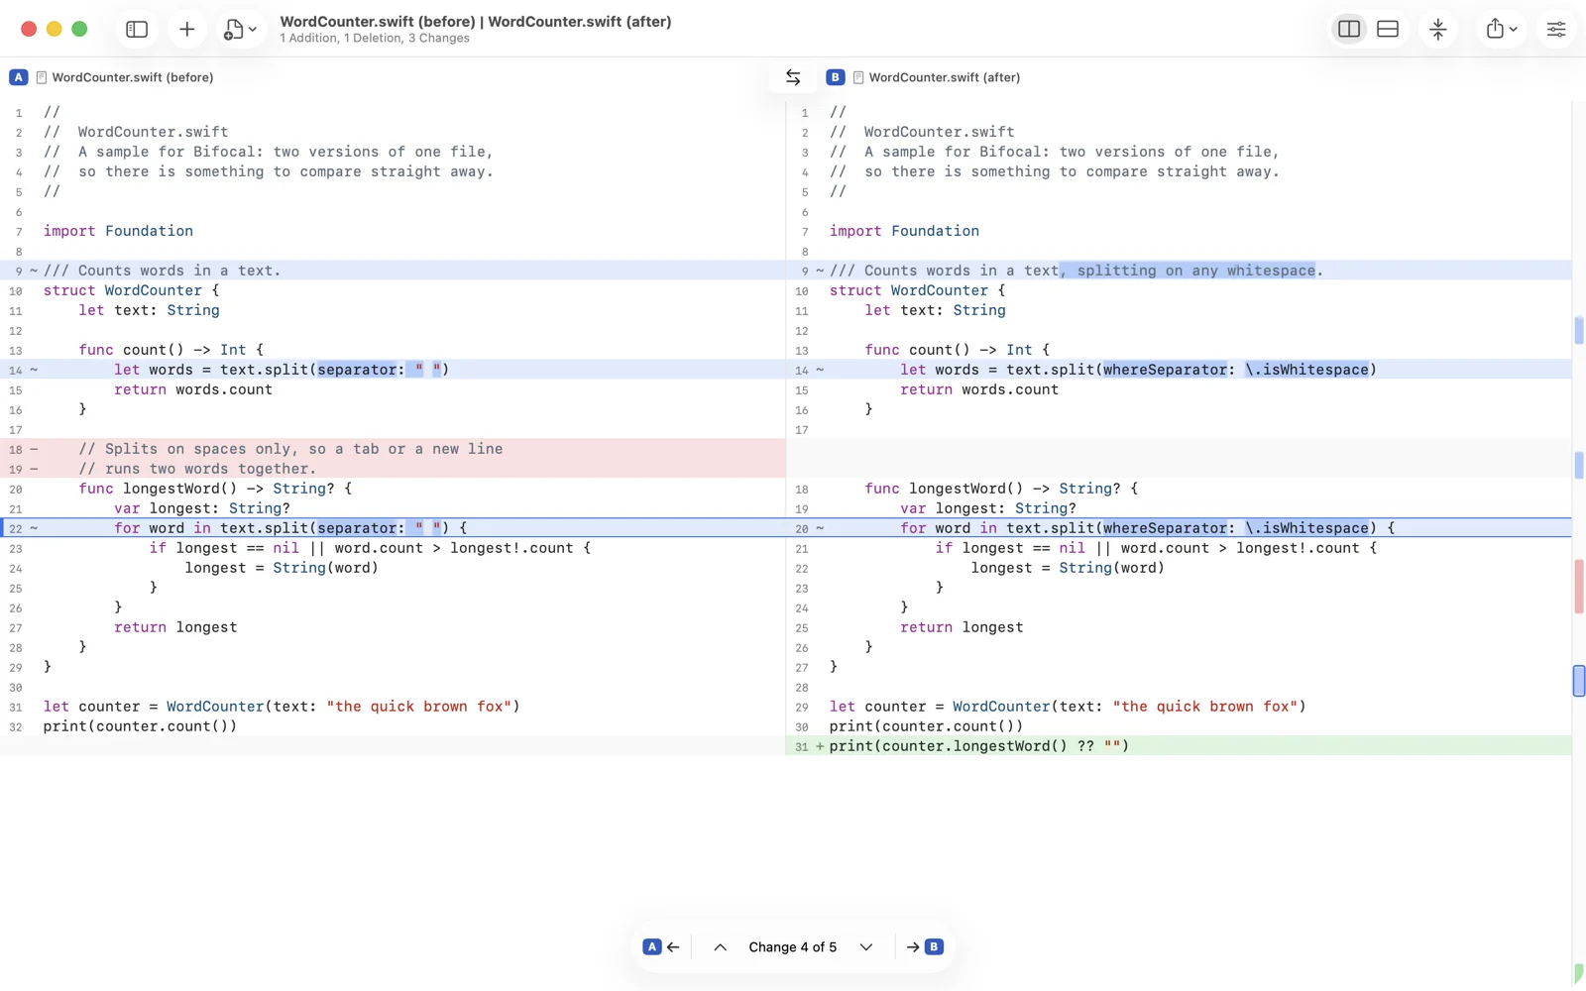This screenshot has width=1586, height=991.
Task: Toggle collapsing of unchanged lines
Action: point(1438,30)
